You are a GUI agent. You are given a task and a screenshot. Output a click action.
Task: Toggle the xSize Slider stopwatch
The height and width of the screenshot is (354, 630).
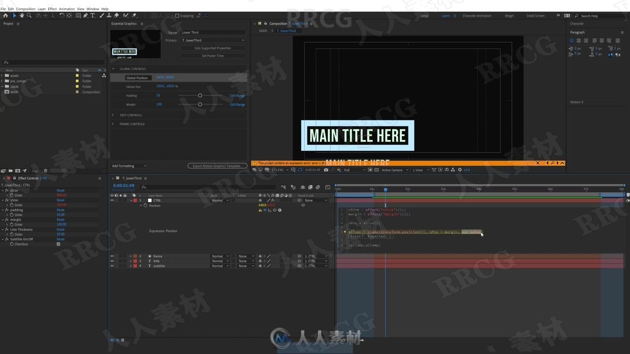tap(12, 195)
